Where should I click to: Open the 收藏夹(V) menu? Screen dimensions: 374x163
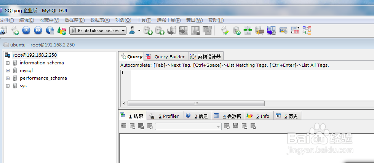pyautogui.click(x=50, y=20)
